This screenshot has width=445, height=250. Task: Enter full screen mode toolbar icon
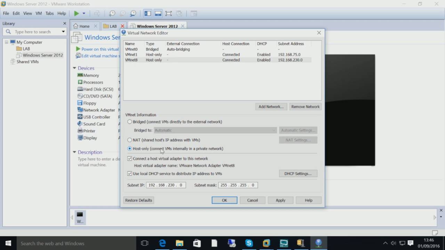coord(169,14)
